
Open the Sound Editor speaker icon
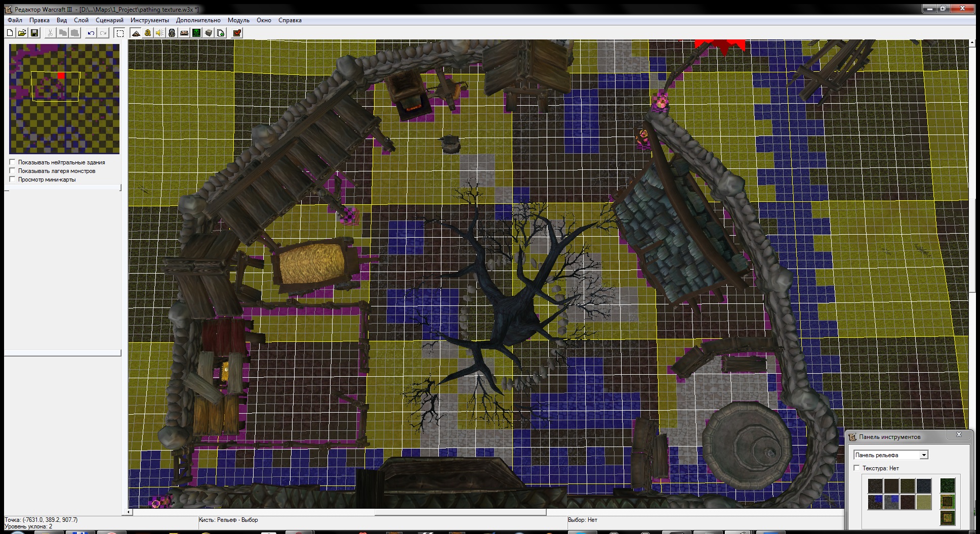pyautogui.click(x=159, y=33)
